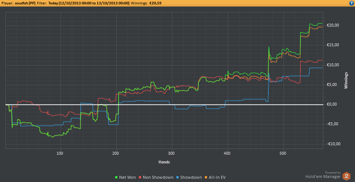Toggle the Non Showdown red legend swatch
Image resolution: width=355 pixels, height=182 pixels.
coord(140,178)
